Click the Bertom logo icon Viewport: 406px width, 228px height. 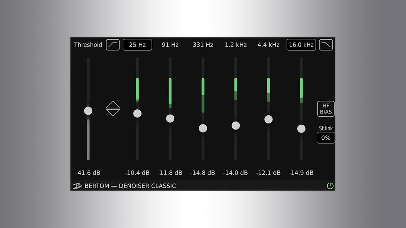coord(77,186)
